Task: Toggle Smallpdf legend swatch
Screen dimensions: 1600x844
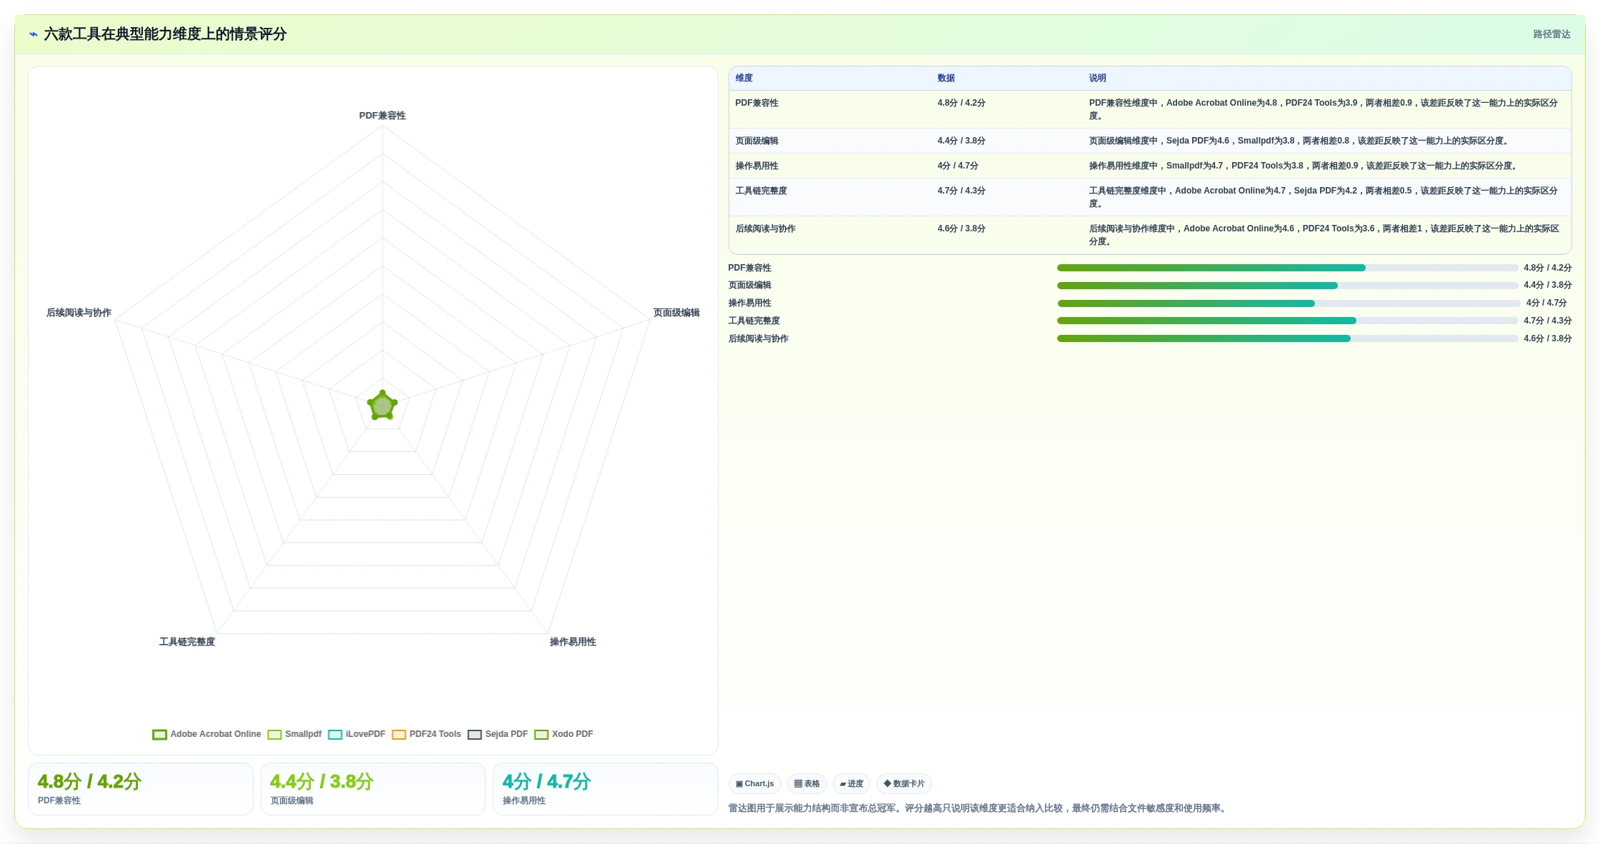Action: pyautogui.click(x=274, y=735)
